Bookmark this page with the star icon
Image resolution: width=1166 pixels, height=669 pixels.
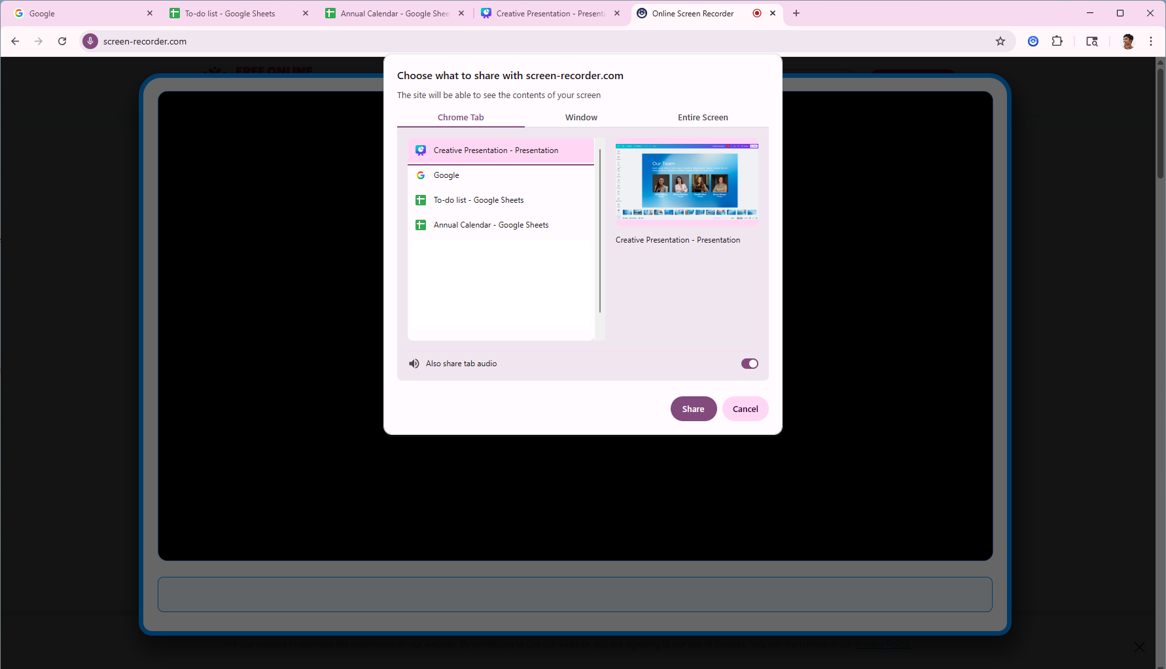(1000, 41)
